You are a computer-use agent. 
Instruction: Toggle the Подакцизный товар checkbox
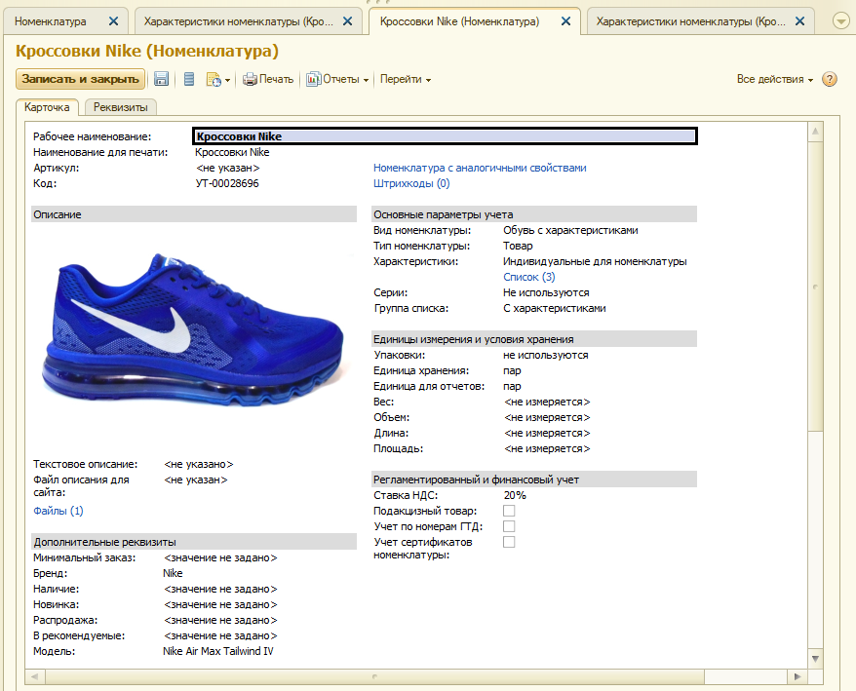coord(509,511)
